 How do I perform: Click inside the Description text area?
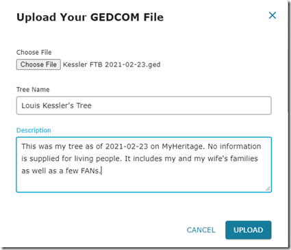(144, 164)
